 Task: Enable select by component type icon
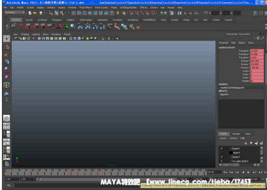pyautogui.click(x=62, y=13)
